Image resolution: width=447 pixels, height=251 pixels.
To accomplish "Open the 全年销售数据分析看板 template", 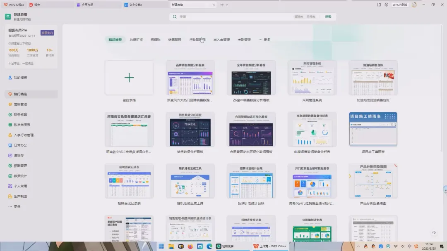I will pyautogui.click(x=251, y=78).
